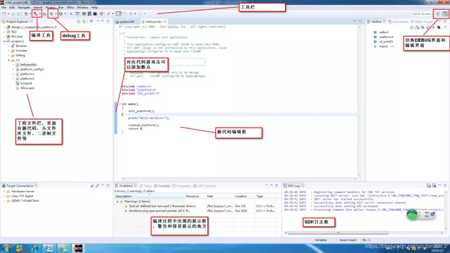Screen dimensions: 450x253
Task: Open the Build tool dropdown arrow
Action: tap(40, 13)
